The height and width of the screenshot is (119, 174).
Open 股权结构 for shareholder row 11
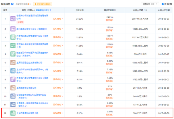[x=58, y=104]
